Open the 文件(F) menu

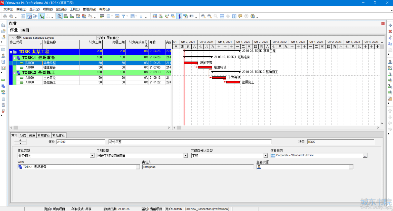[8, 9]
